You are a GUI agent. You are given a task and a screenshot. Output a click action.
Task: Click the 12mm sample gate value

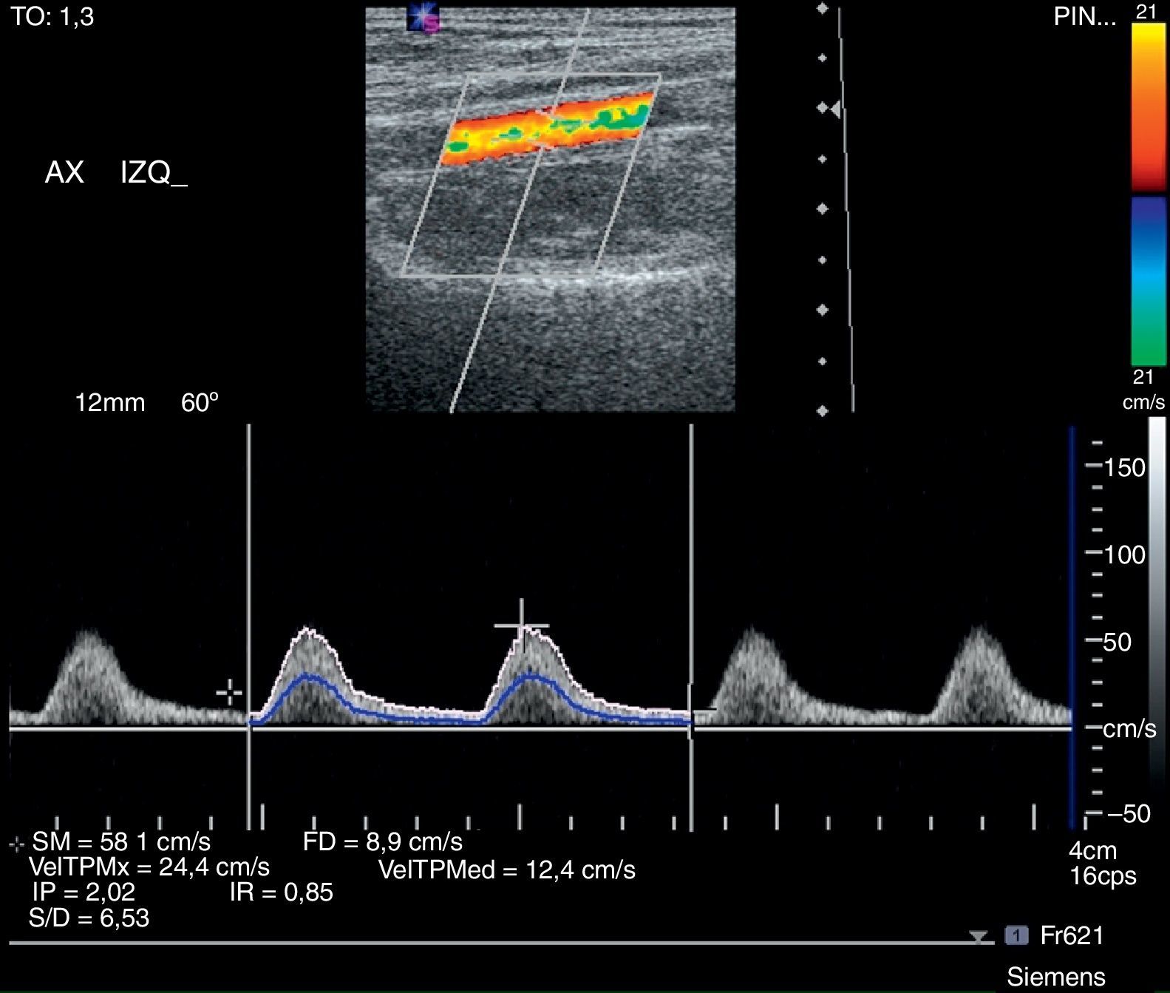coord(110,403)
